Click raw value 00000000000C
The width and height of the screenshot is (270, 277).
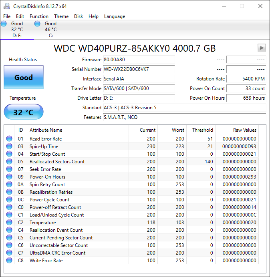point(239,215)
